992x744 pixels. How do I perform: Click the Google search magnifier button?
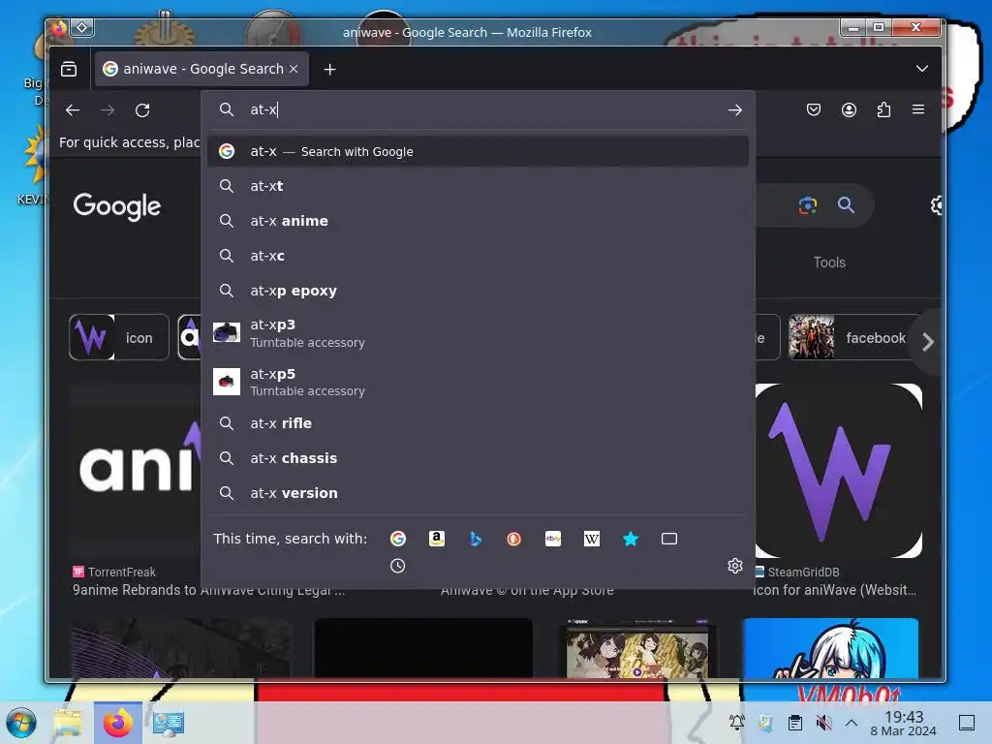846,205
